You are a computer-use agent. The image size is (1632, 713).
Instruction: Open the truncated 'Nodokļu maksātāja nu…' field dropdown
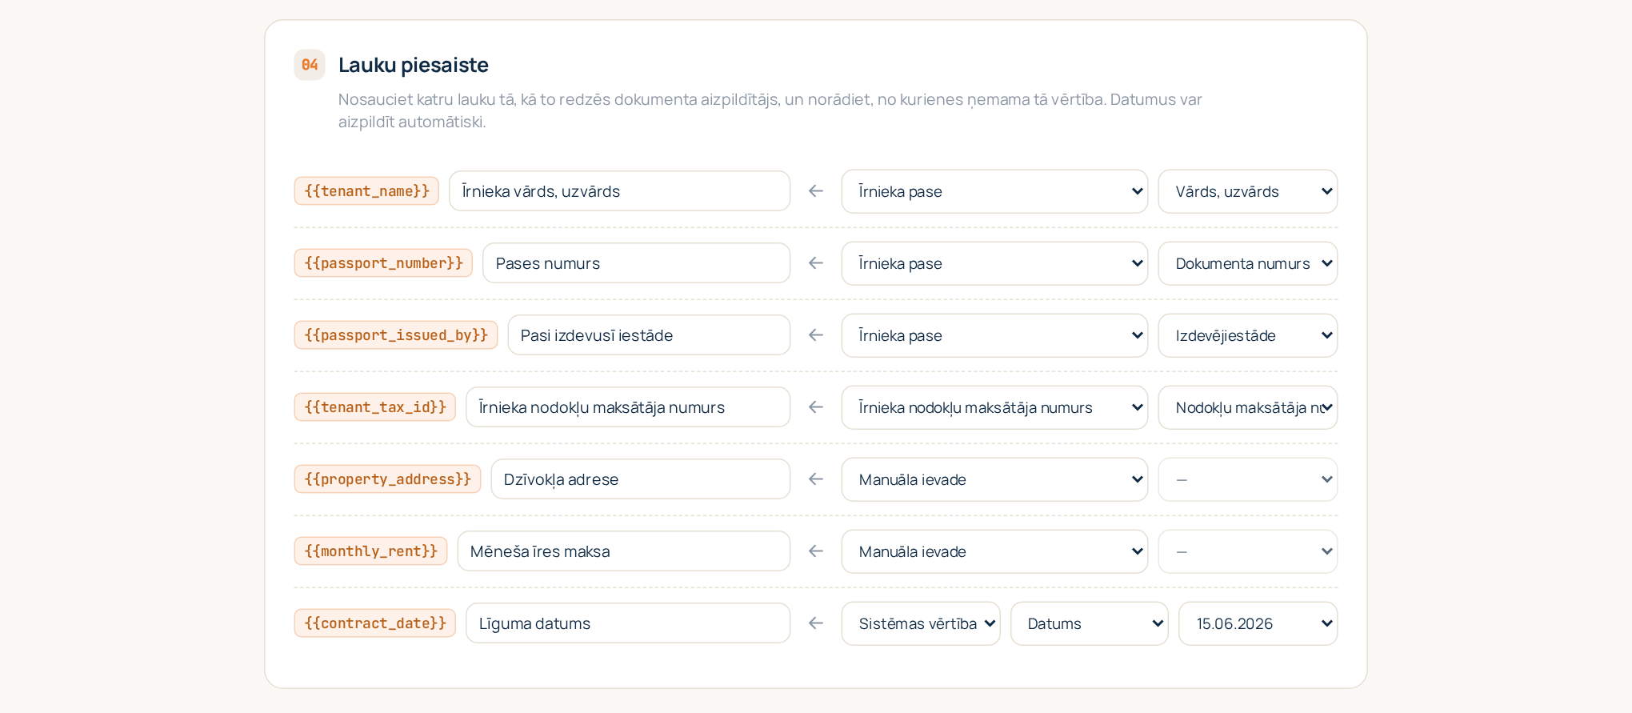point(1247,407)
